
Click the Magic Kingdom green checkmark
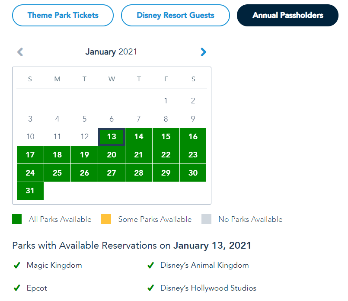[17, 266]
